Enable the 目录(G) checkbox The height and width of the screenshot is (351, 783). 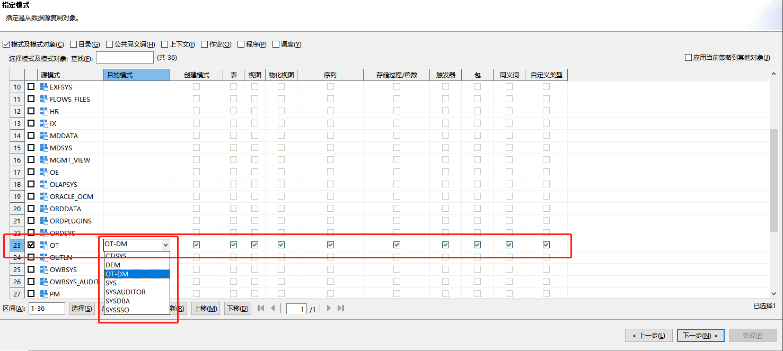pos(74,44)
